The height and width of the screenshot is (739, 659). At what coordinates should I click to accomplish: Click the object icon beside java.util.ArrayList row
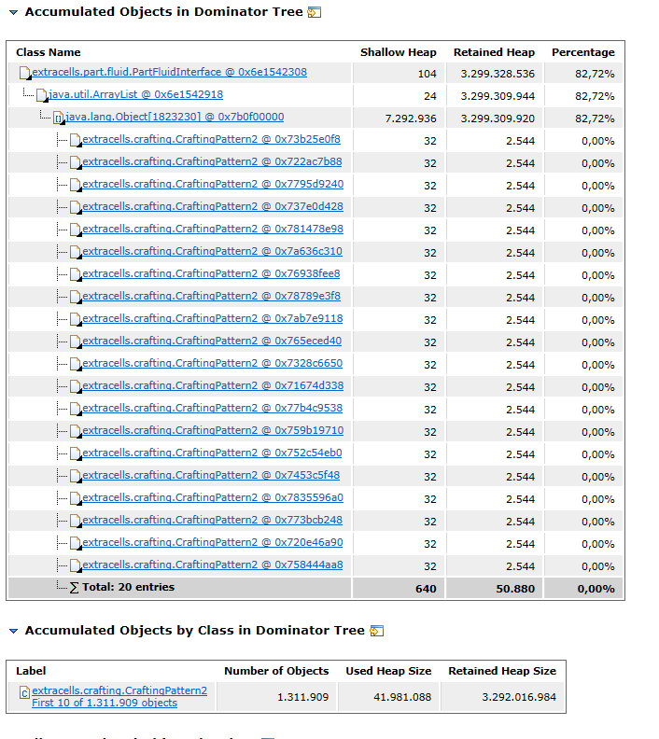click(42, 95)
